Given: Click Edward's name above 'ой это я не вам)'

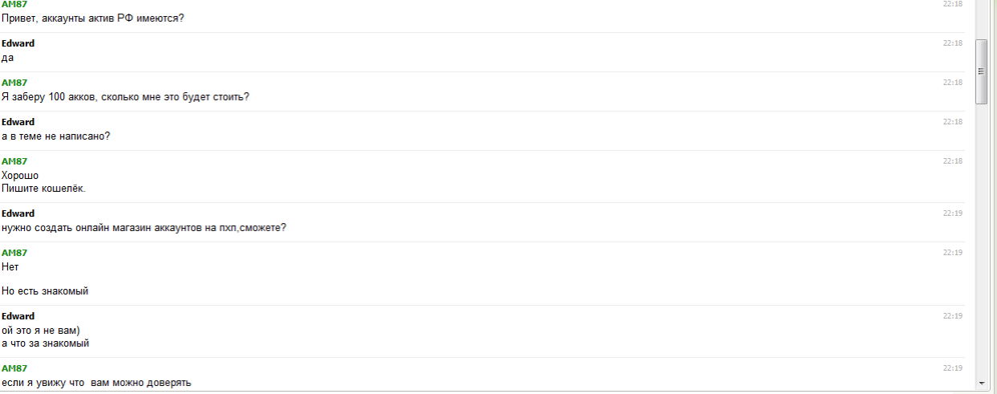Looking at the screenshot, I should pyautogui.click(x=18, y=316).
